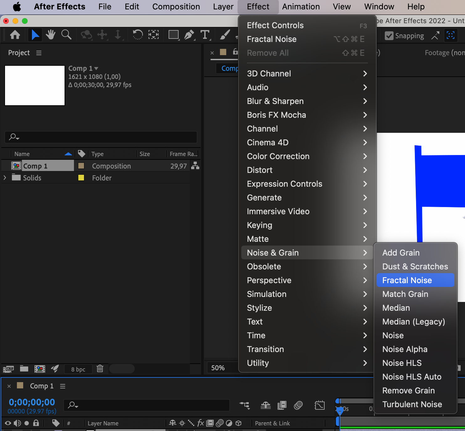Choose Turbulent Noise effect
Viewport: 465px width, 431px height.
pos(415,404)
